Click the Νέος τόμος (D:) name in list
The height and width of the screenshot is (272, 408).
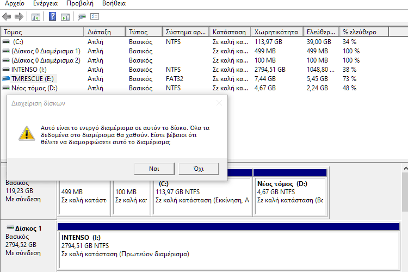(34, 88)
